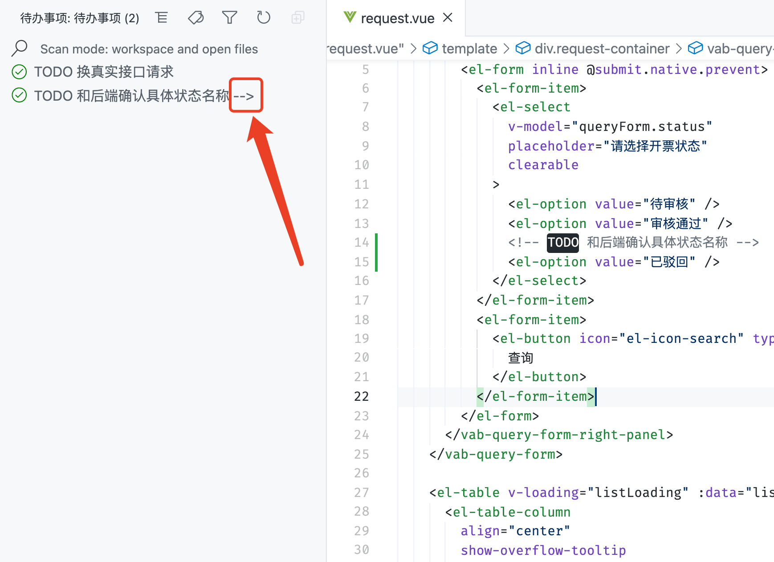Click el-option value "审核通过" line

[x=620, y=224]
